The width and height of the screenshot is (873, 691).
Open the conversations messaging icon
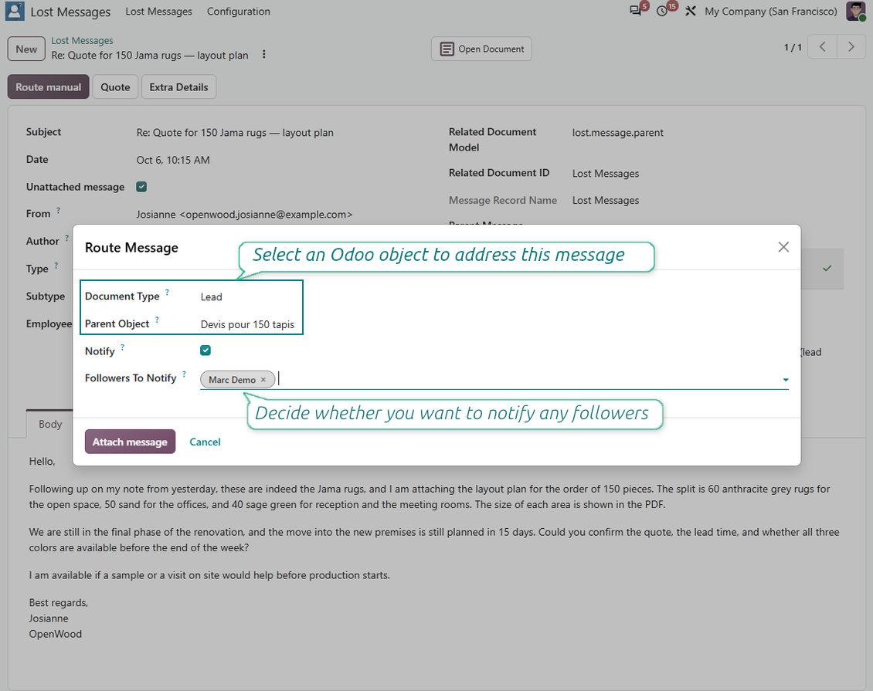(635, 11)
